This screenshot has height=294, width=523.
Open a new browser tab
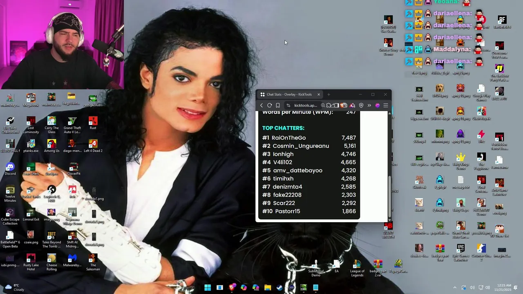[x=329, y=94]
